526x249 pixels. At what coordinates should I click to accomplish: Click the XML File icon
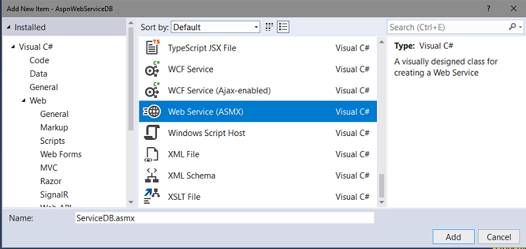[x=152, y=154]
